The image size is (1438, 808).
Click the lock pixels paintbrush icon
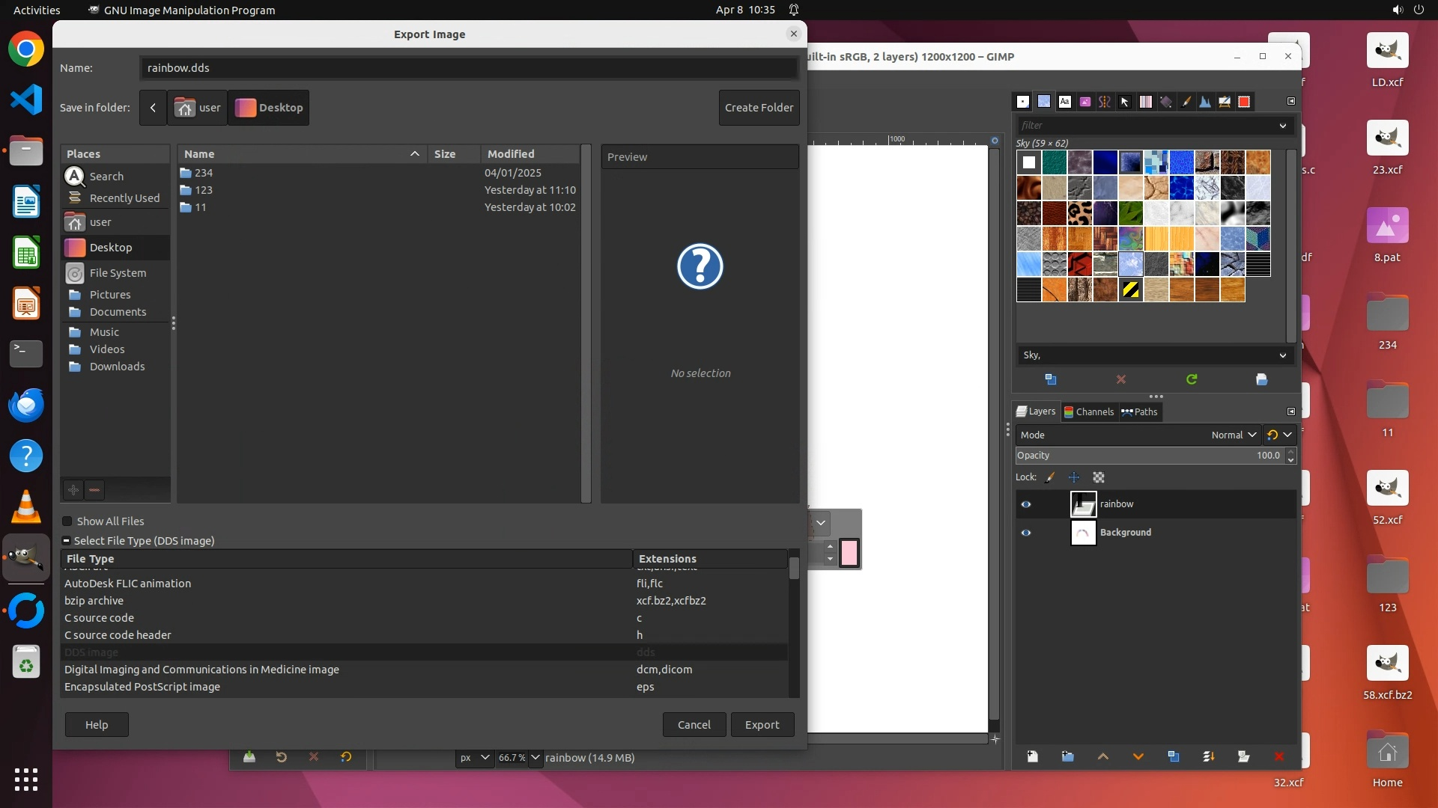click(1050, 477)
